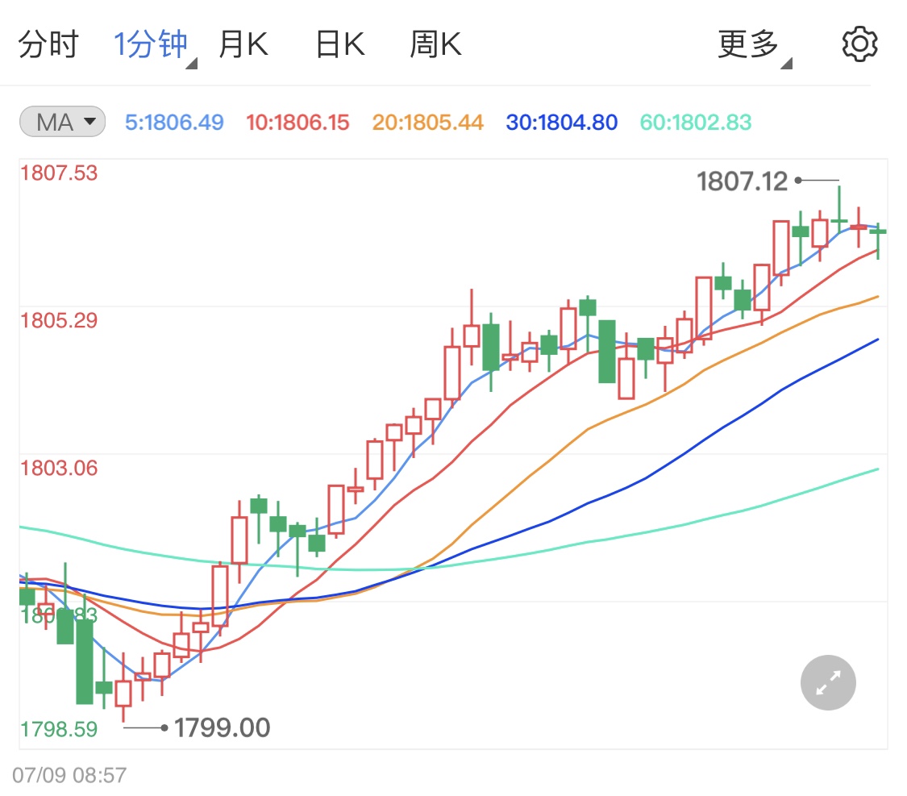Click the MA5 value 5:1806.49
907x796 pixels.
[174, 122]
